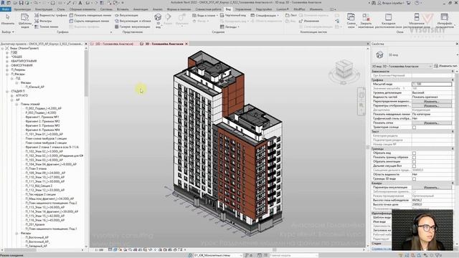The height and width of the screenshot is (258, 459).
Task: Click the ViewCube in the 3D view
Action: [344, 70]
